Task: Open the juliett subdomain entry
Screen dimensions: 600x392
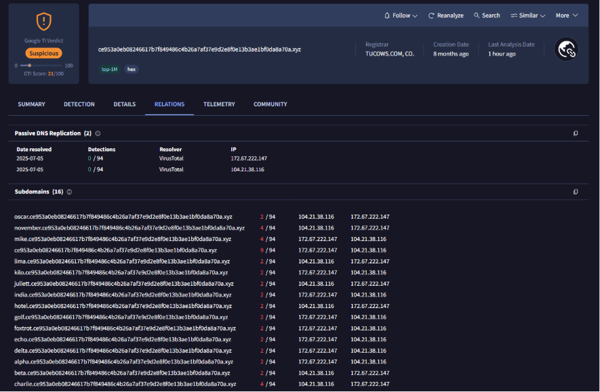Action: (124, 284)
